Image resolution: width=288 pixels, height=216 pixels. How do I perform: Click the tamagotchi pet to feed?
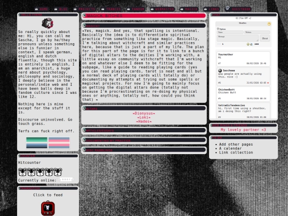click(48, 208)
